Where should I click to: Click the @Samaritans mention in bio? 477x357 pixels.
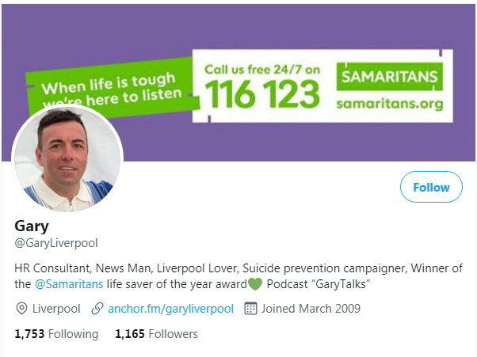pos(69,284)
